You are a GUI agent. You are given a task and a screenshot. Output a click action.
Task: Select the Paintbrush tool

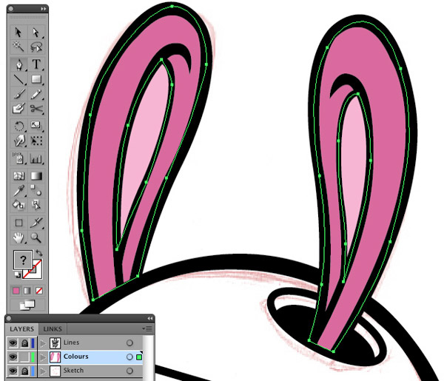point(19,94)
